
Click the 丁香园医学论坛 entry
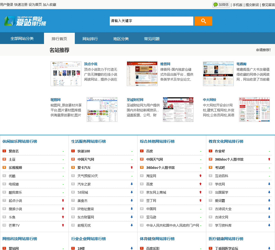click(x=227, y=248)
